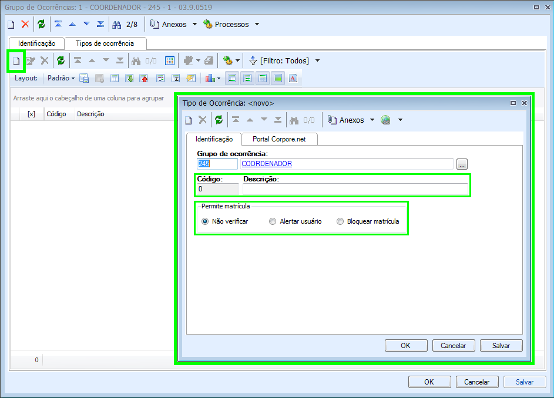Image resolution: width=554 pixels, height=398 pixels.
Task: Click the bar chart icon in Layout toolbar
Action: point(210,79)
